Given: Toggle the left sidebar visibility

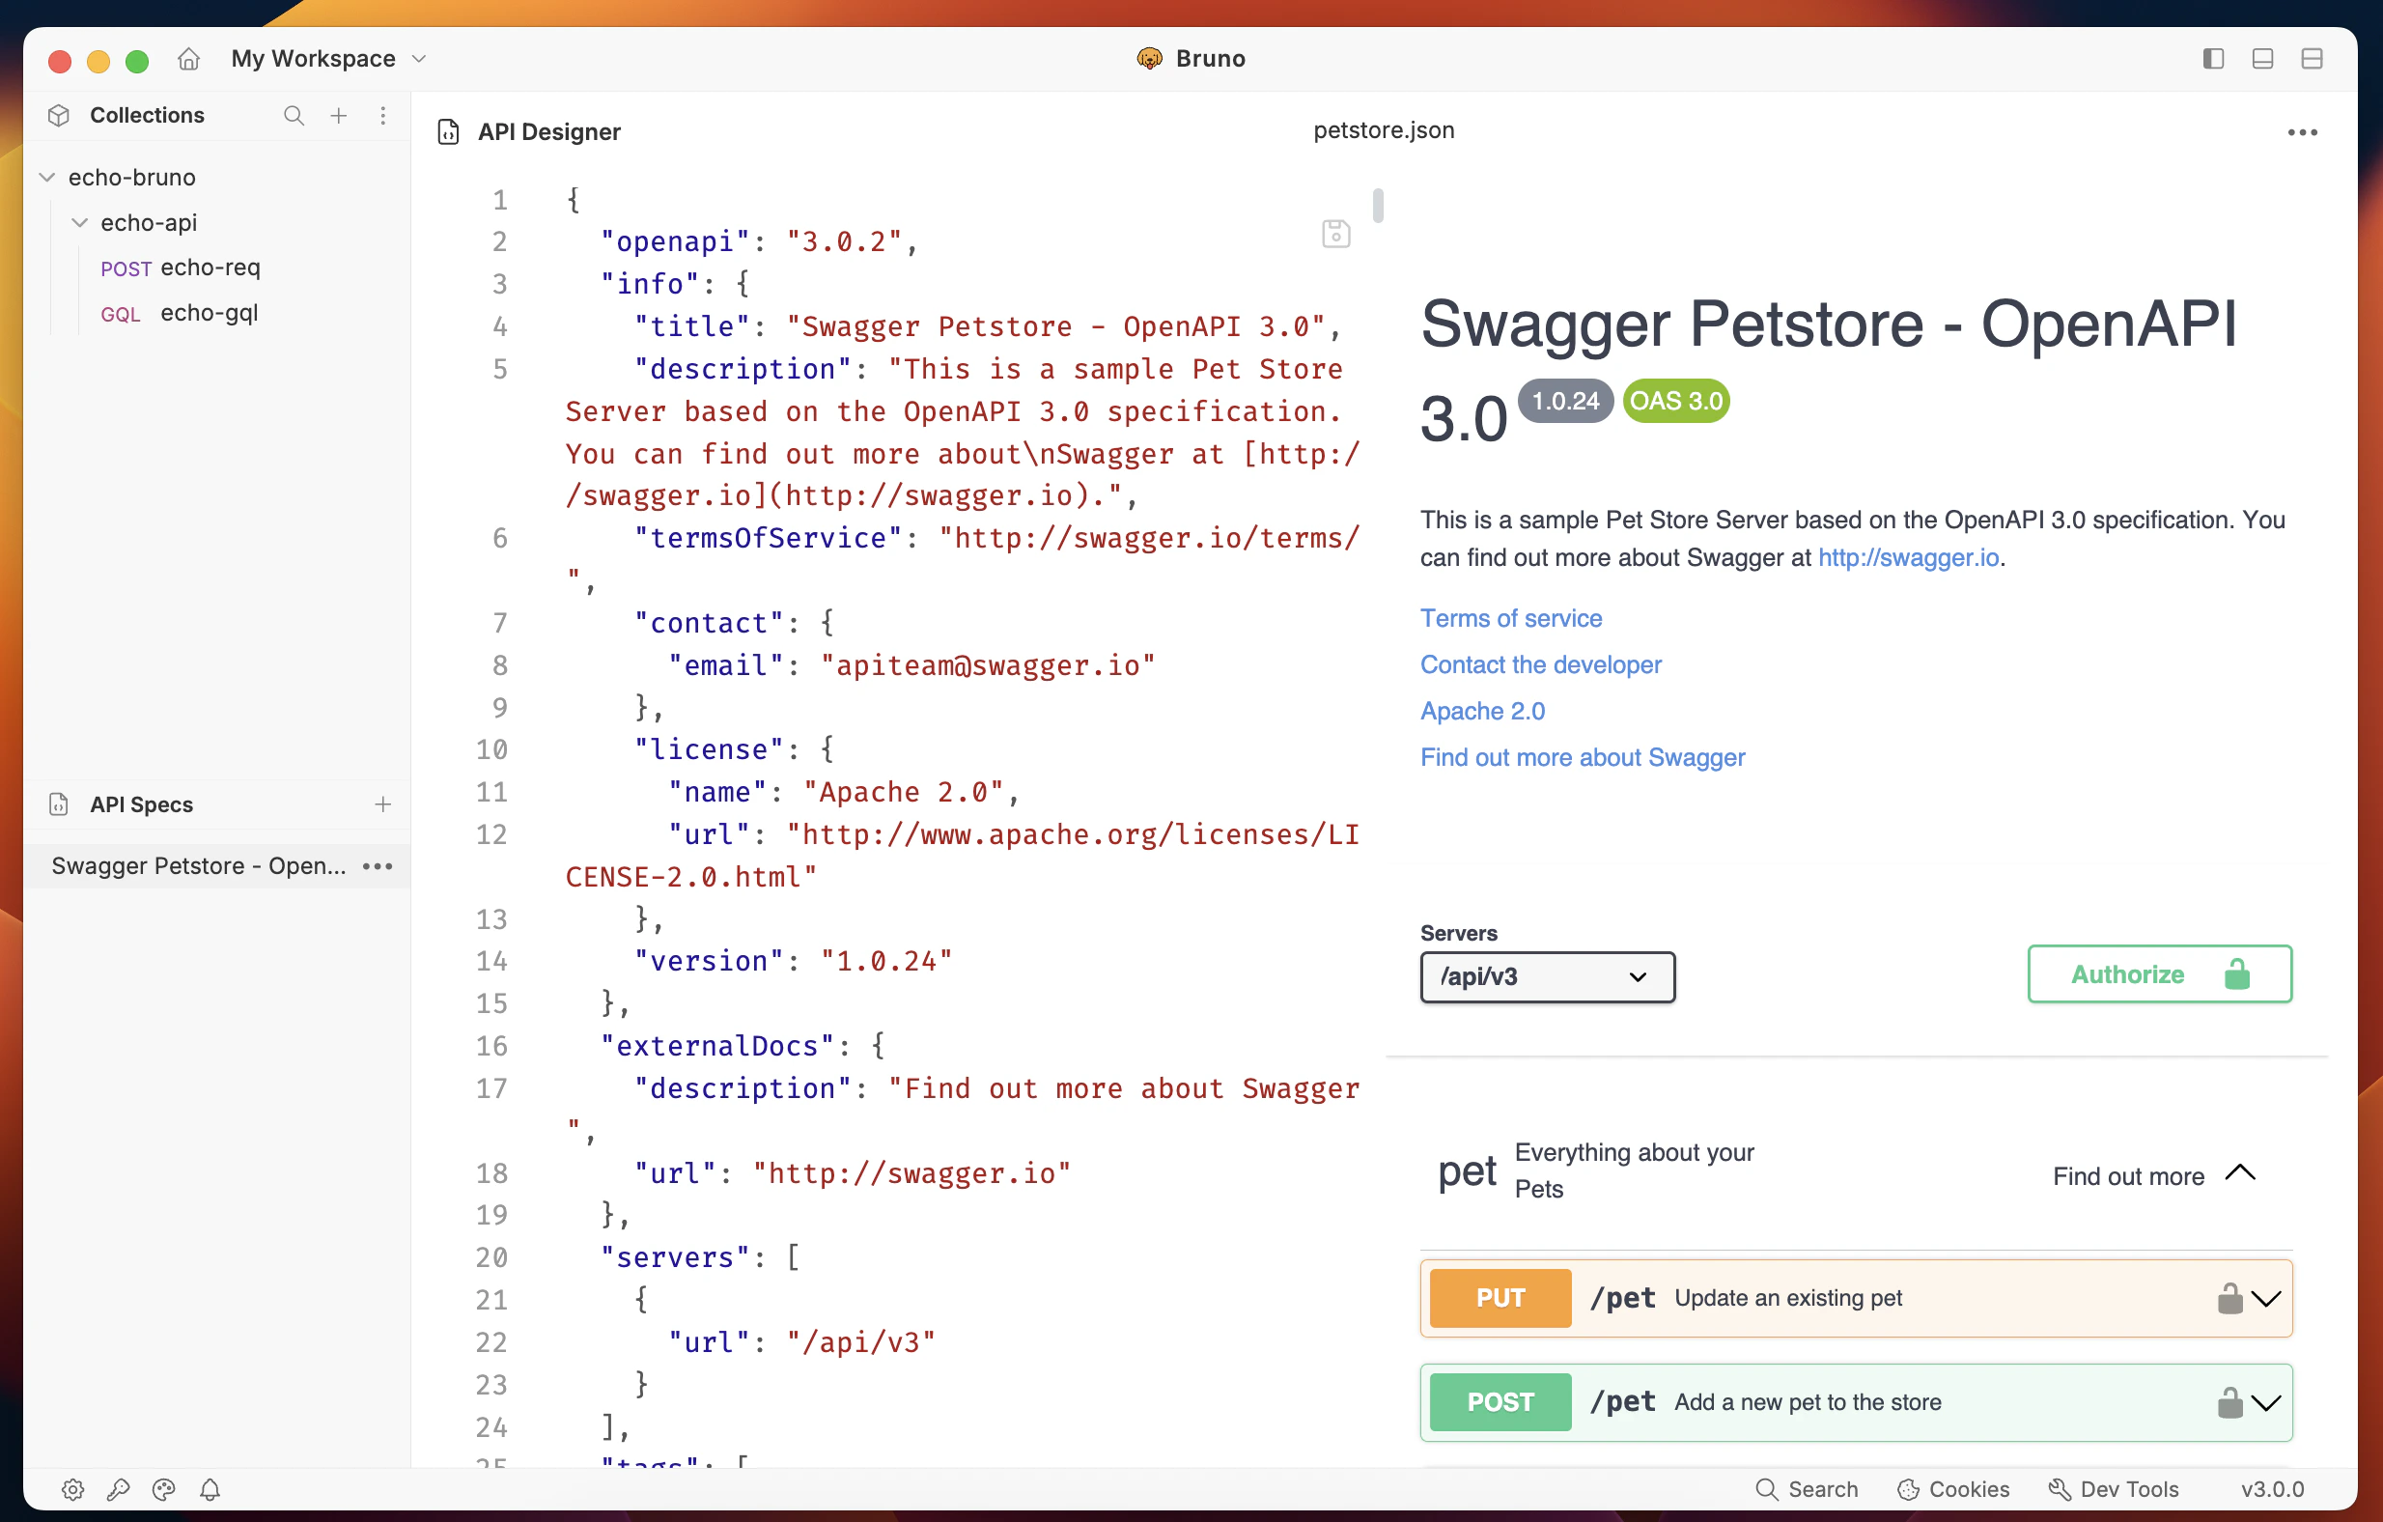Looking at the screenshot, I should point(2212,58).
